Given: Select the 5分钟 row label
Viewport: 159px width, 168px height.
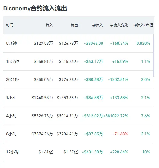Looking at the screenshot, I should [11, 43].
